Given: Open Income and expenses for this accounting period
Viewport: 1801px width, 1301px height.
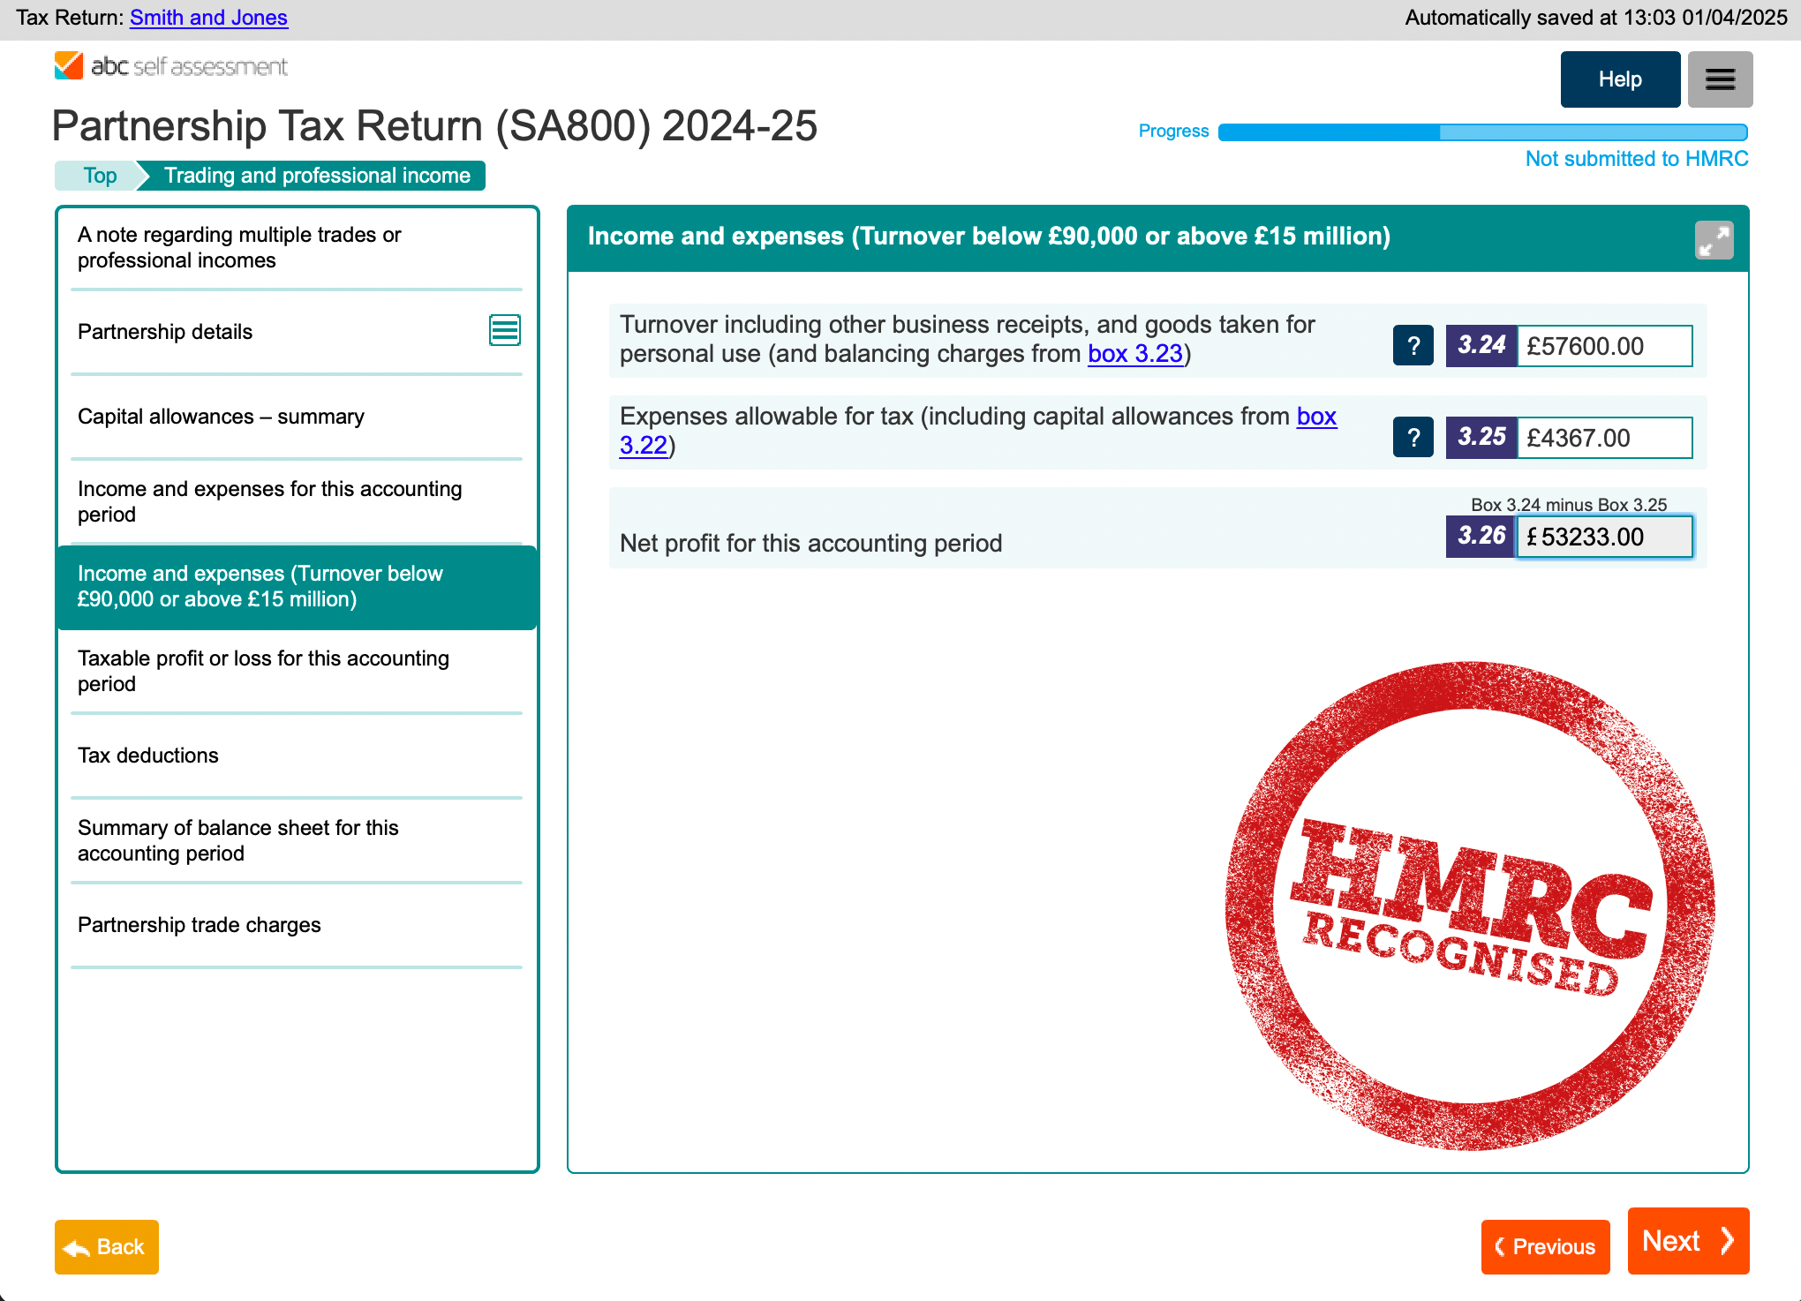Looking at the screenshot, I should pos(297,501).
